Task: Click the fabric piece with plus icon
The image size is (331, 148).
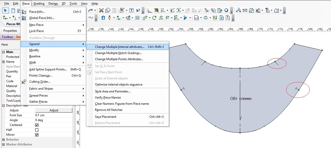Action: [x=219, y=10]
